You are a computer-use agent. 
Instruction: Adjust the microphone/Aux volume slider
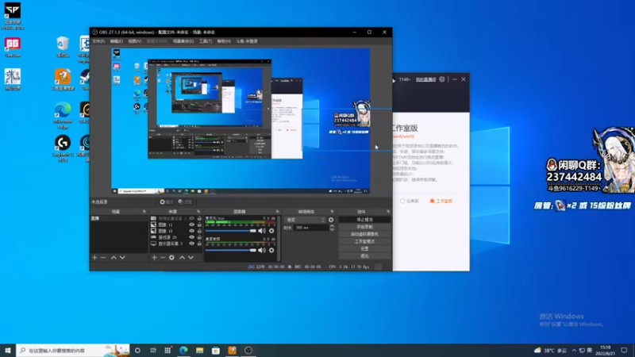(x=231, y=231)
